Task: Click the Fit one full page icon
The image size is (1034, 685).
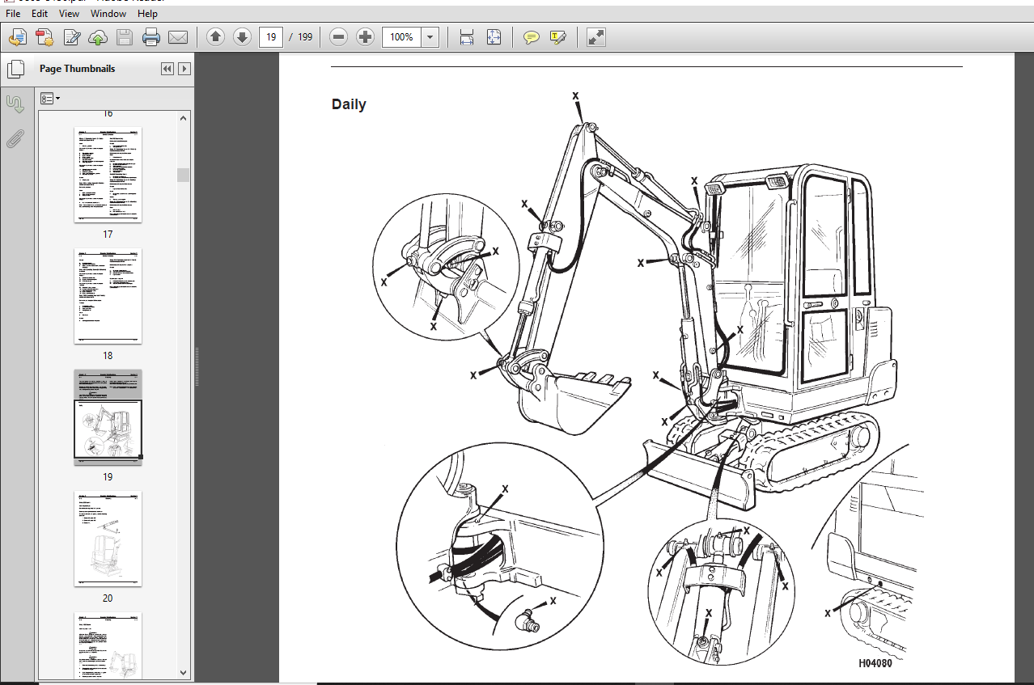Action: coord(494,37)
